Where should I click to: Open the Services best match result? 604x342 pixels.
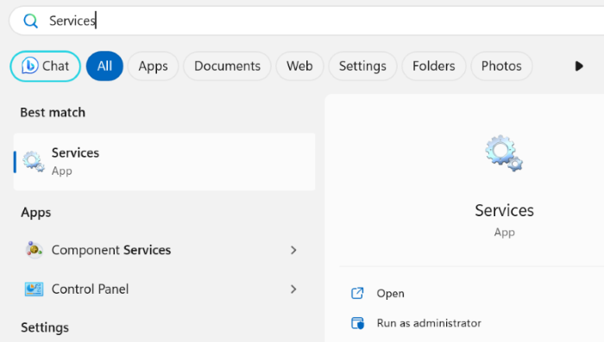coord(165,162)
